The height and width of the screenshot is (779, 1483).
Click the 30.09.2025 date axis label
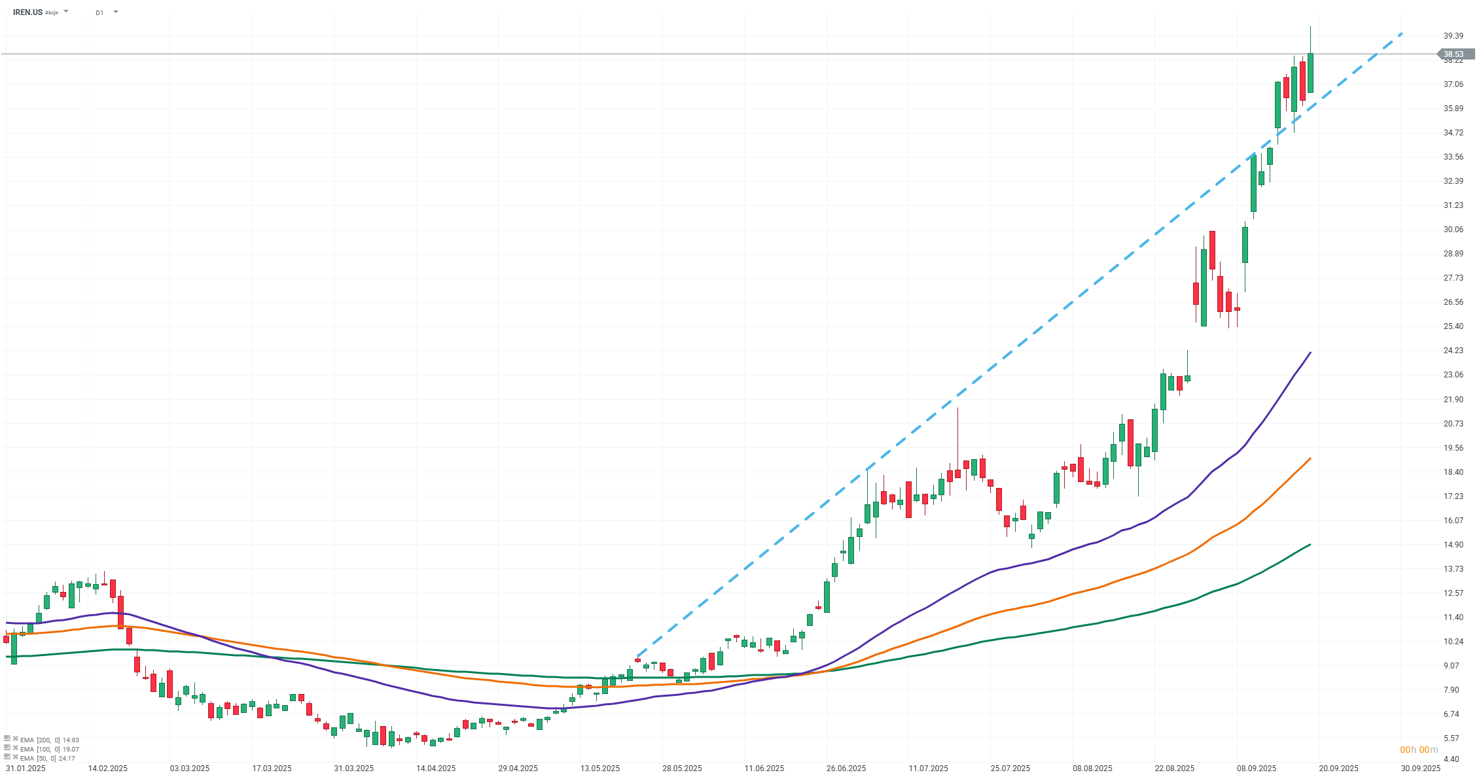pyautogui.click(x=1420, y=769)
